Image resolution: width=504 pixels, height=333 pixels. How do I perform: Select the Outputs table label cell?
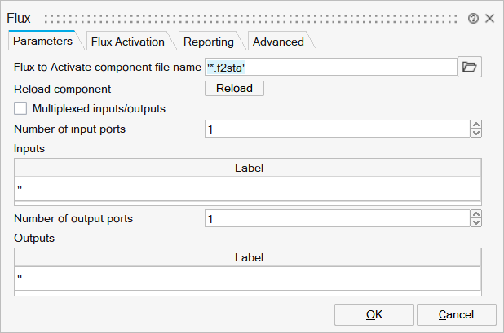click(248, 278)
